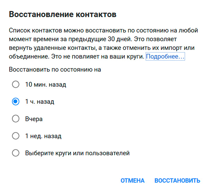Screen dimensions: 208x192
Task: Click the "Выберите круги или пользователей" label
Action: [77, 153]
